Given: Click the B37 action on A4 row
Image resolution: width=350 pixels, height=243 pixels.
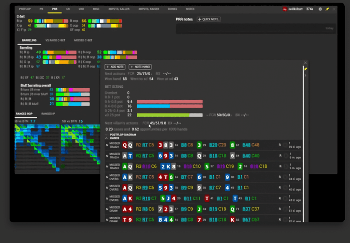Looking at the screenshot, I should coord(246,209).
